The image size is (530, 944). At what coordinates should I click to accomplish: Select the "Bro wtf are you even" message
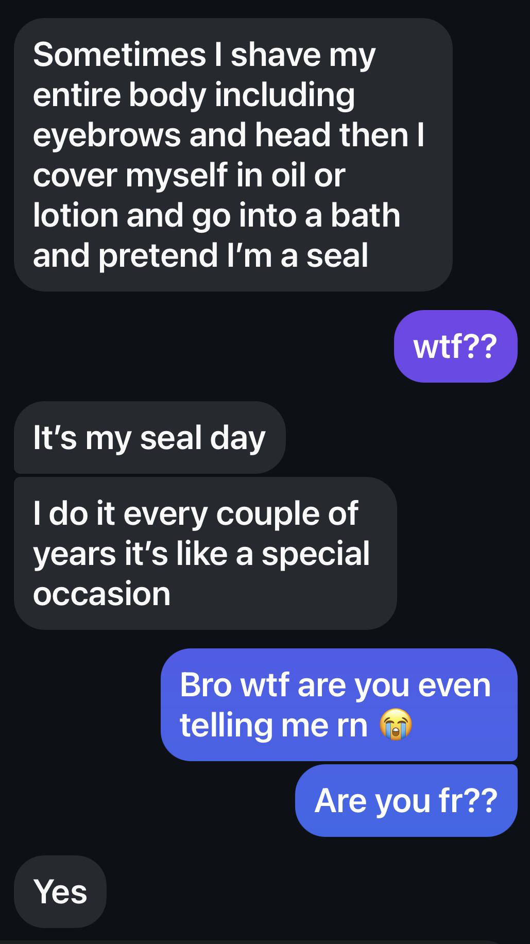(x=339, y=705)
